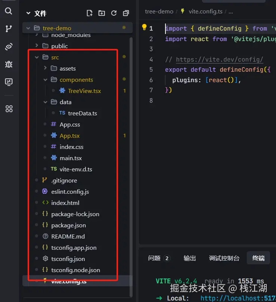Open App.css file

70,124
